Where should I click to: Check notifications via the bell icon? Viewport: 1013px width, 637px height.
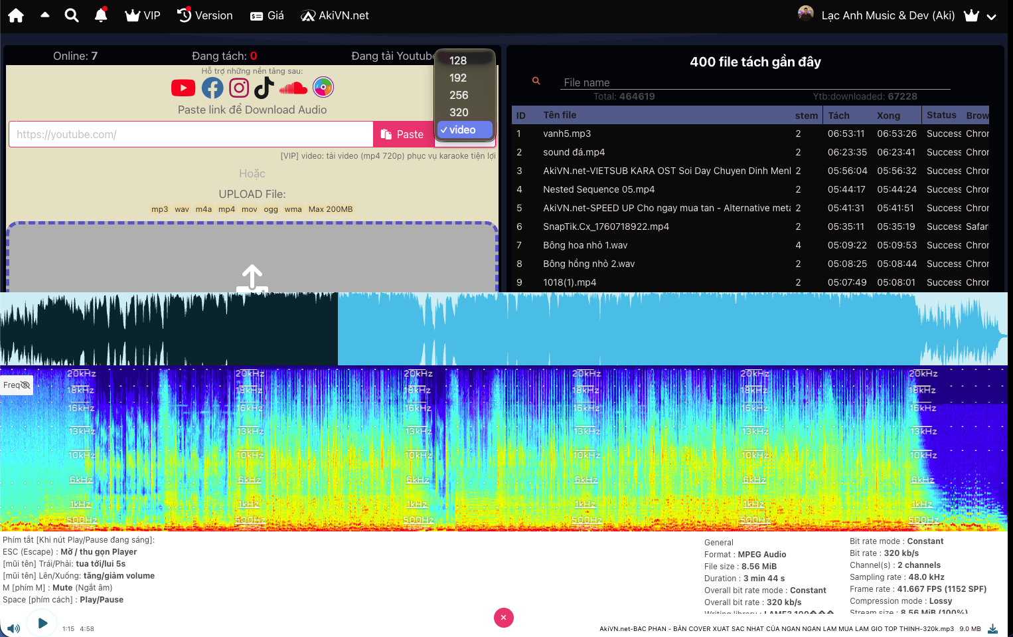coord(101,15)
